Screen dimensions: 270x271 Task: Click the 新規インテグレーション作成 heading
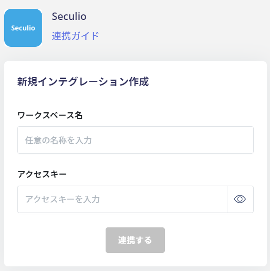click(x=83, y=82)
